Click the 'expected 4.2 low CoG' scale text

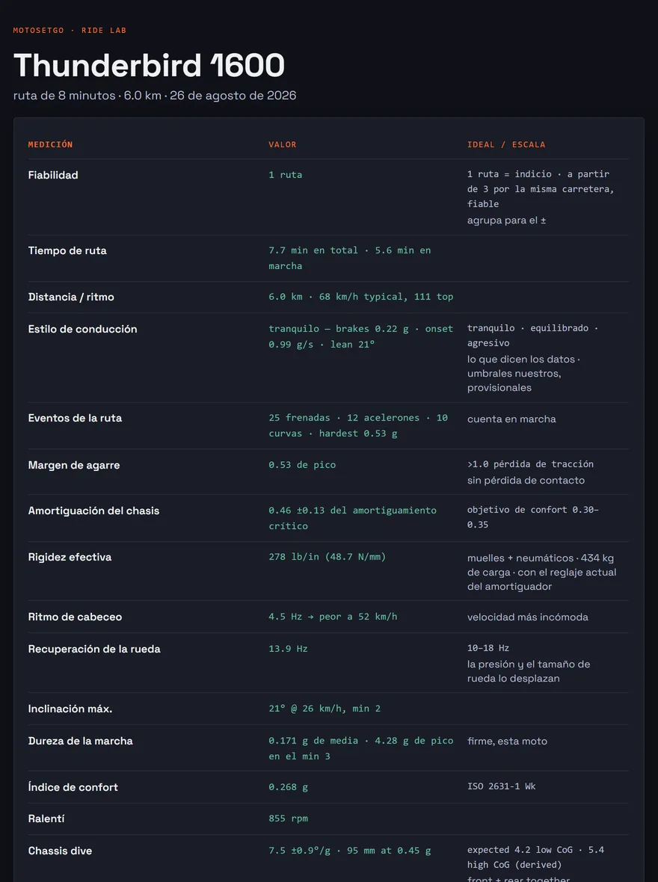pos(536,857)
